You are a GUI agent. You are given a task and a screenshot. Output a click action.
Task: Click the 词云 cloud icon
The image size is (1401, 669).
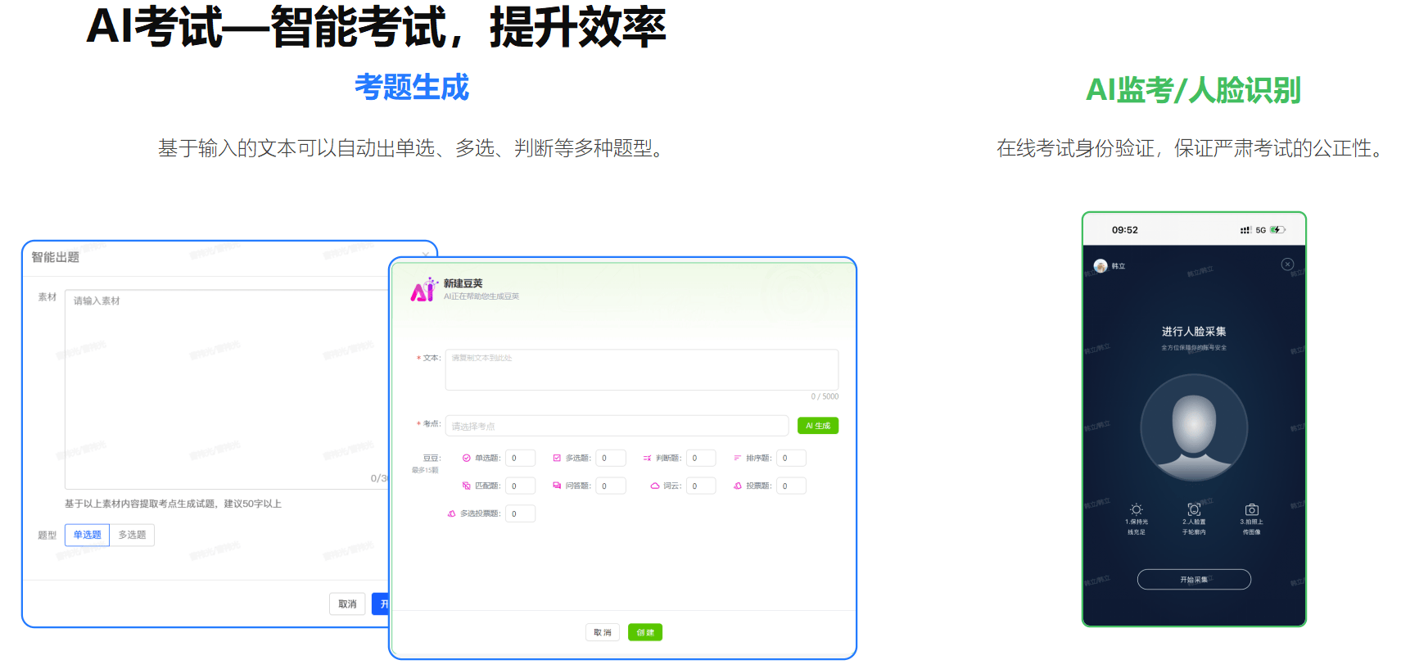[x=655, y=486]
